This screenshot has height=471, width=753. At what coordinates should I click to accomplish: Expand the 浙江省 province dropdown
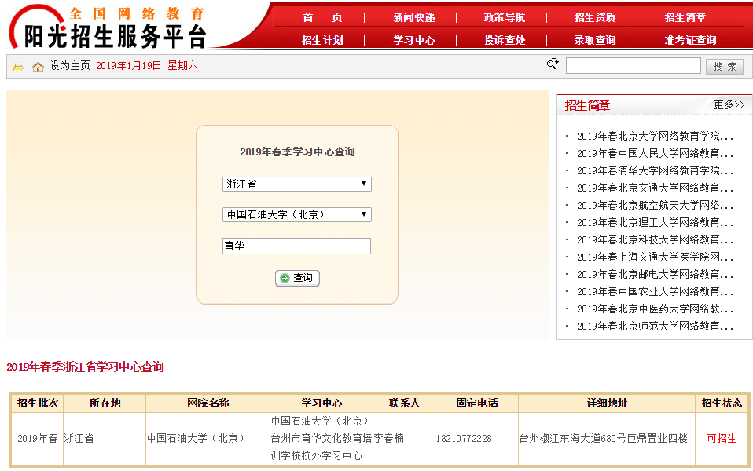coord(297,184)
